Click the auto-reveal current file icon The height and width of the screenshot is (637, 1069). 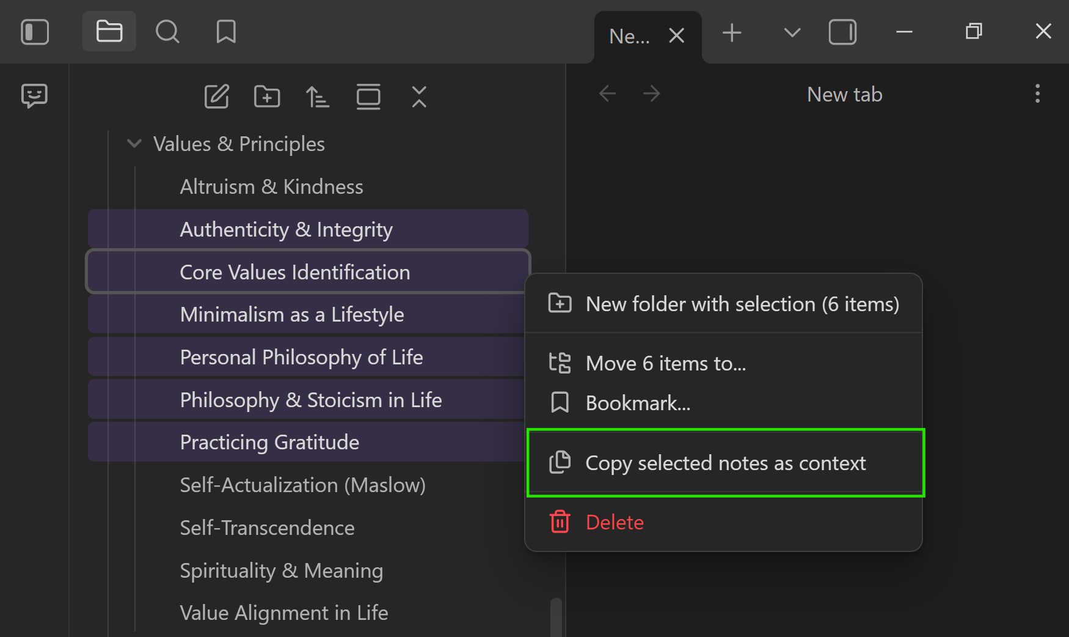click(368, 97)
